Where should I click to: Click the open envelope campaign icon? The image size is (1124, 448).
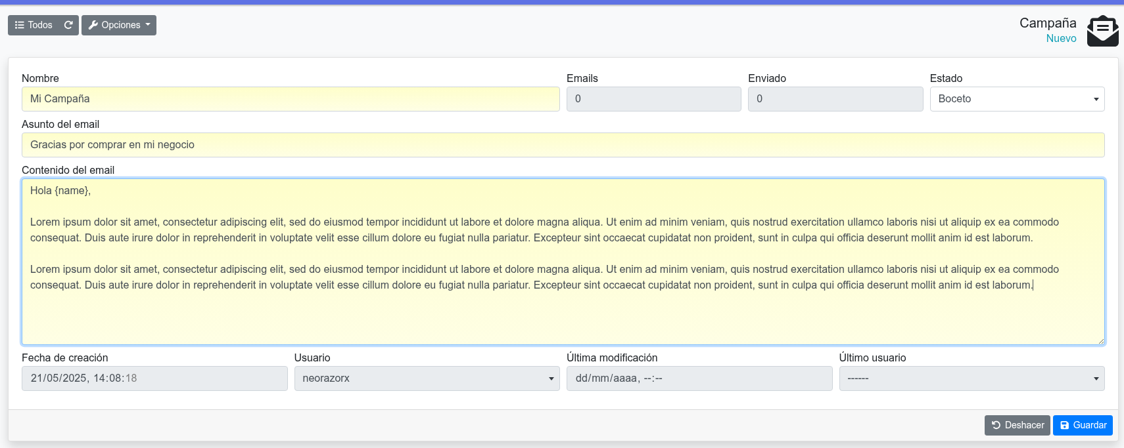[x=1102, y=31]
